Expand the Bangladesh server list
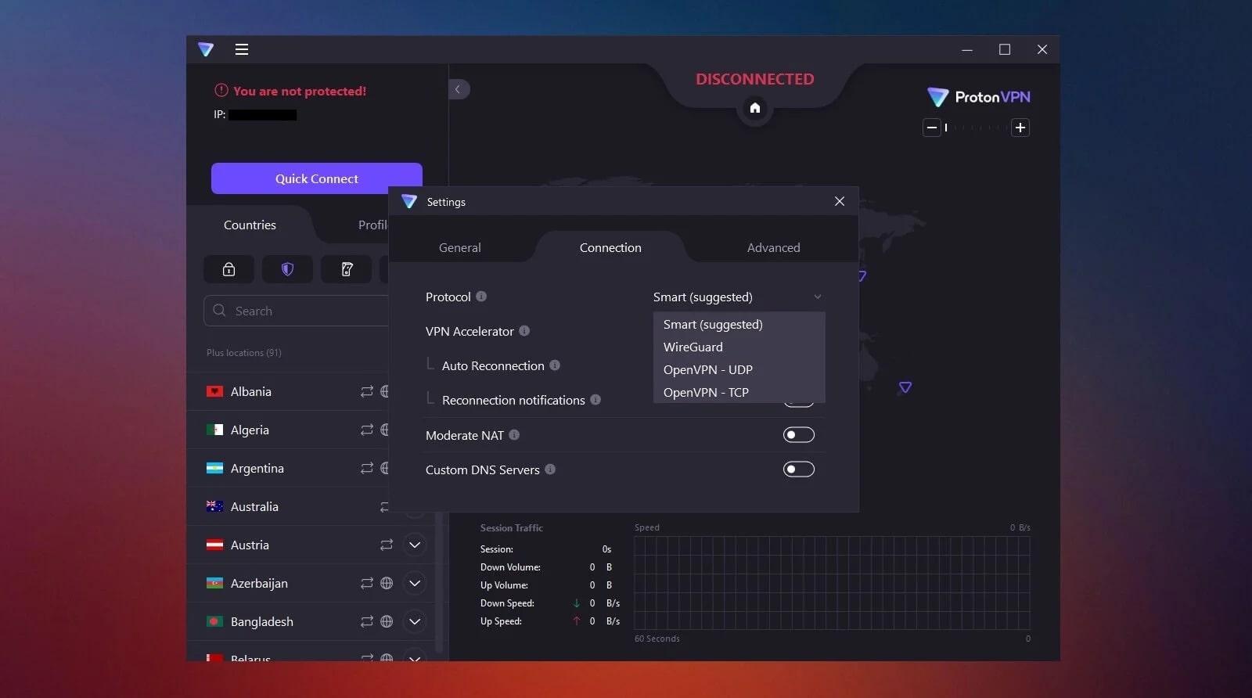This screenshot has height=698, width=1252. pos(415,621)
